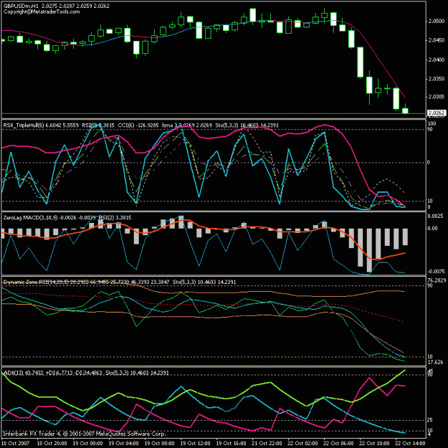Click the 19 Oct 08:00 time axis label

(x=159, y=443)
